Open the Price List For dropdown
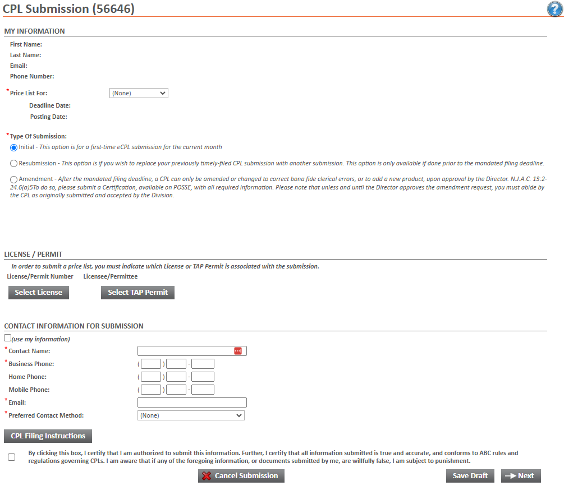The width and height of the screenshot is (564, 486). pos(139,93)
